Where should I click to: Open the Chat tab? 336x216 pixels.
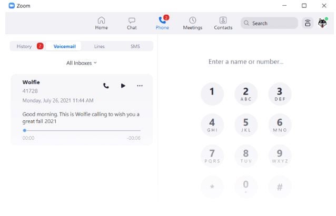point(132,23)
